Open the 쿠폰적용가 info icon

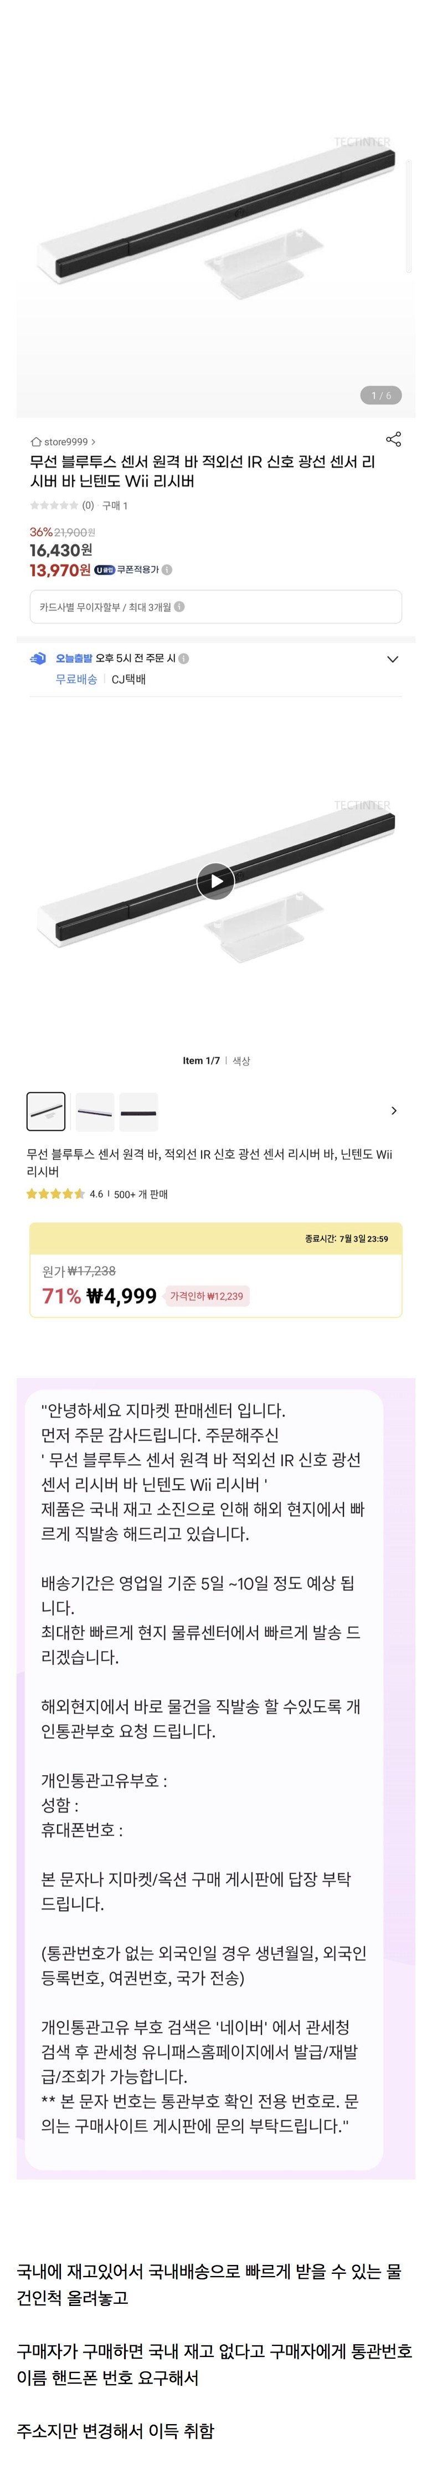coord(167,570)
